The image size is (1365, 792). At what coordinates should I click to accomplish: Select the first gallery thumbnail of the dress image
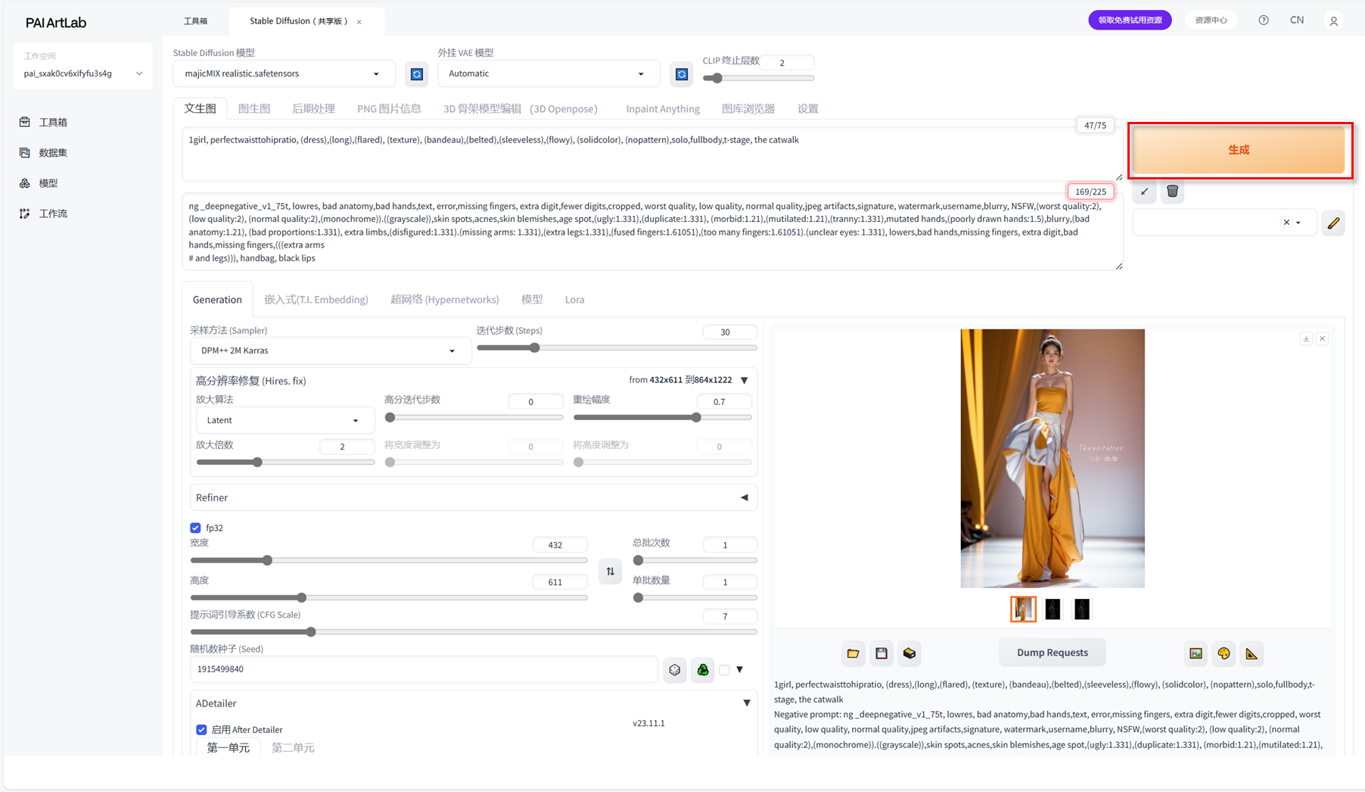(x=1023, y=609)
